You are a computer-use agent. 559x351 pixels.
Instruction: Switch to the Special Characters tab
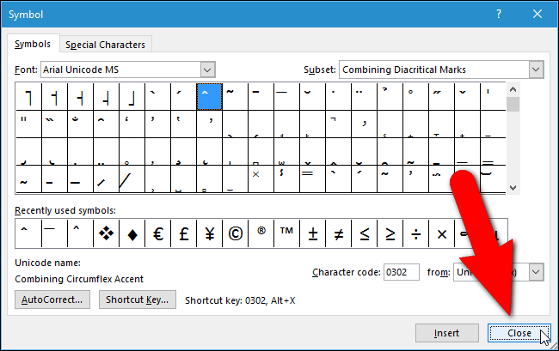[x=106, y=45]
